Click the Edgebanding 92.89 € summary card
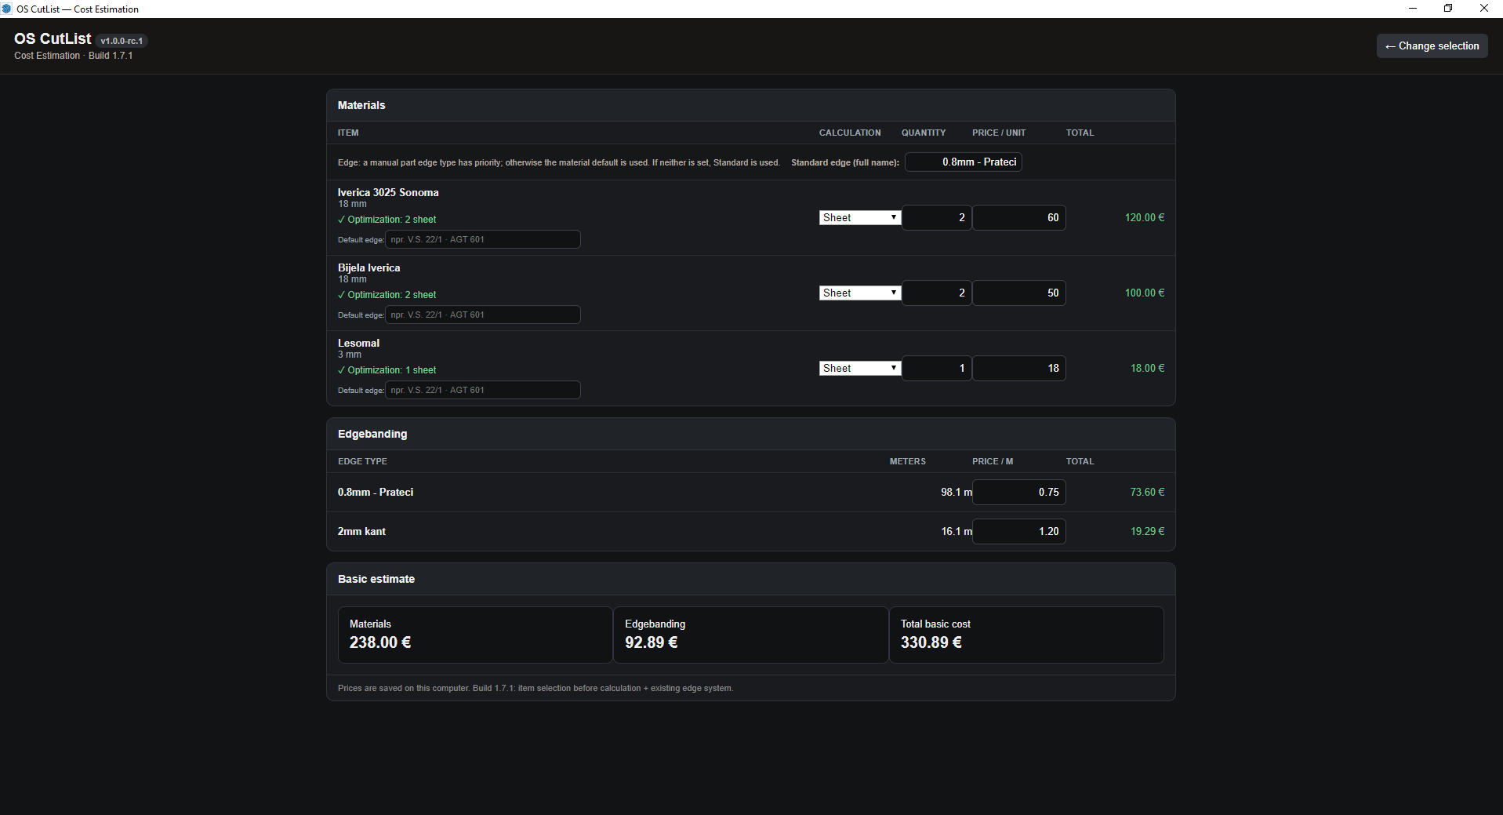 point(750,635)
